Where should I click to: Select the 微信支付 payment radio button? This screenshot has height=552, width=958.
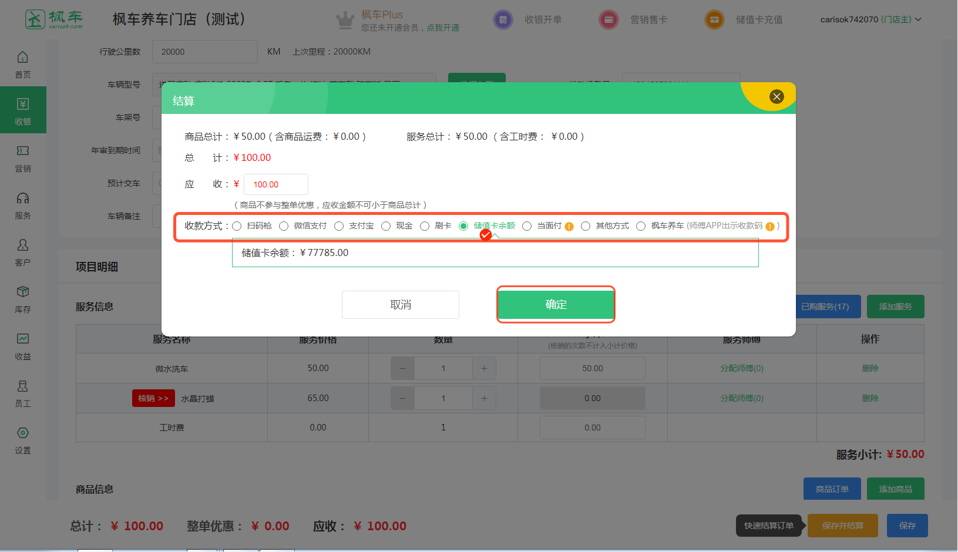point(284,226)
